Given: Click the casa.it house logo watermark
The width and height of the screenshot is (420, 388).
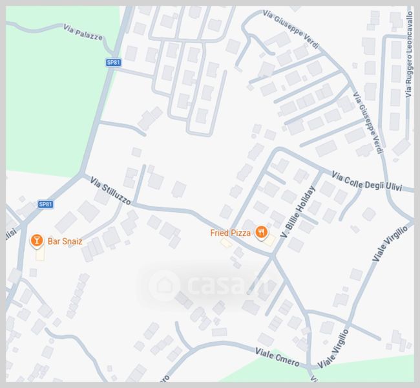Looking at the screenshot, I should (164, 285).
